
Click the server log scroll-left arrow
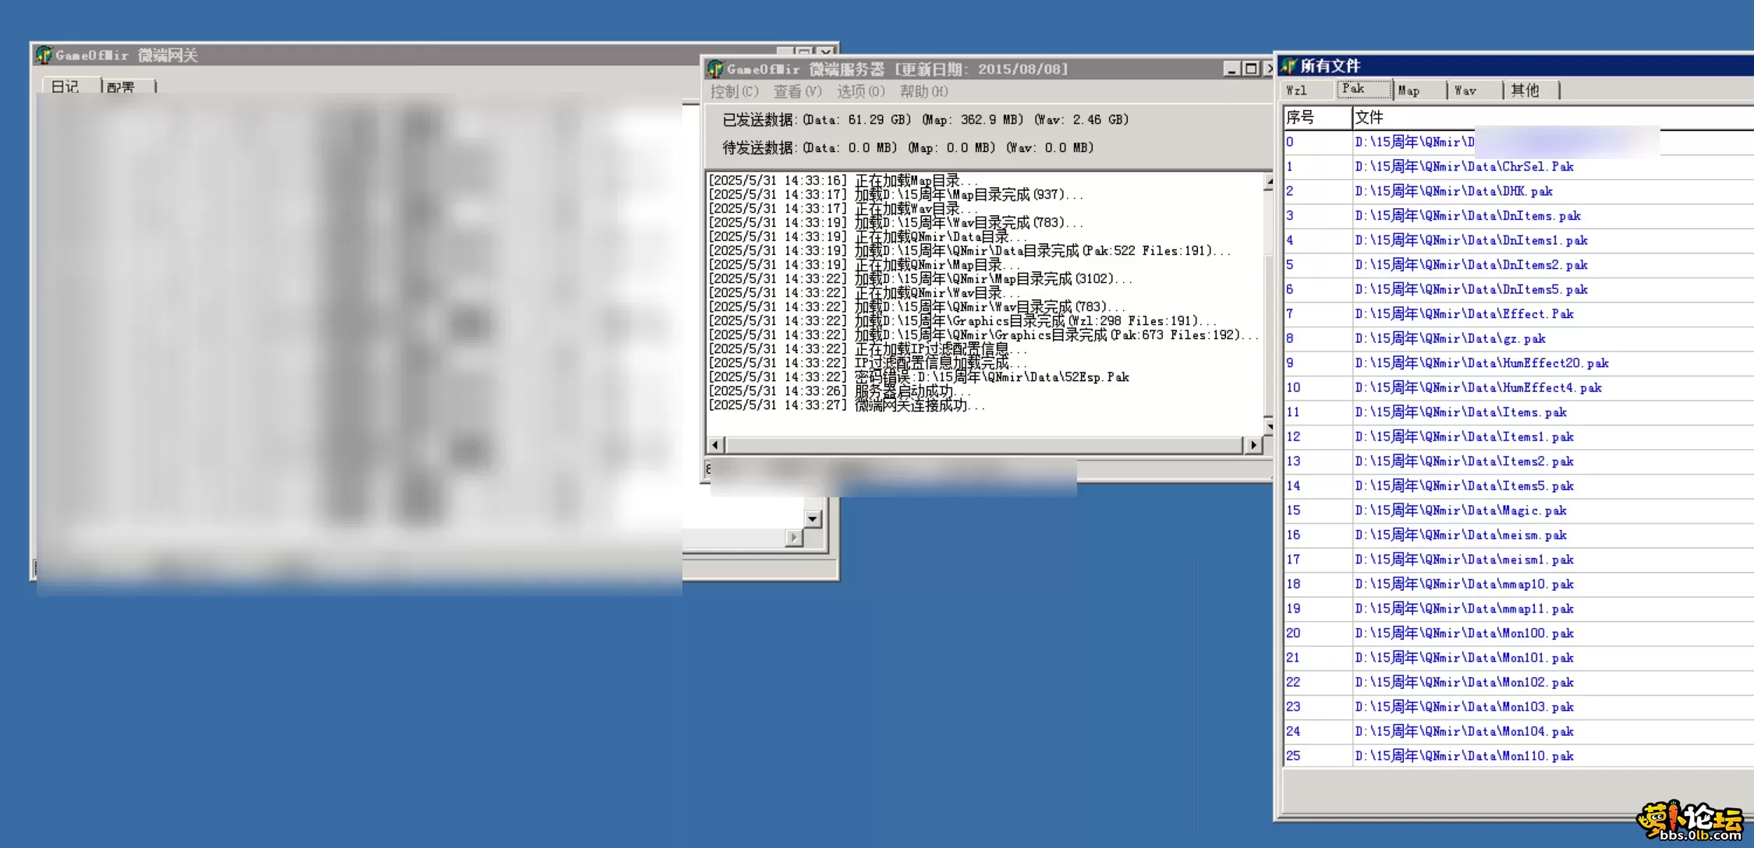click(716, 445)
